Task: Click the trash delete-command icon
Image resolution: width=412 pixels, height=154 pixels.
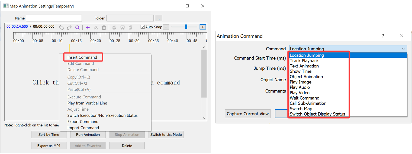Action: pos(104,27)
